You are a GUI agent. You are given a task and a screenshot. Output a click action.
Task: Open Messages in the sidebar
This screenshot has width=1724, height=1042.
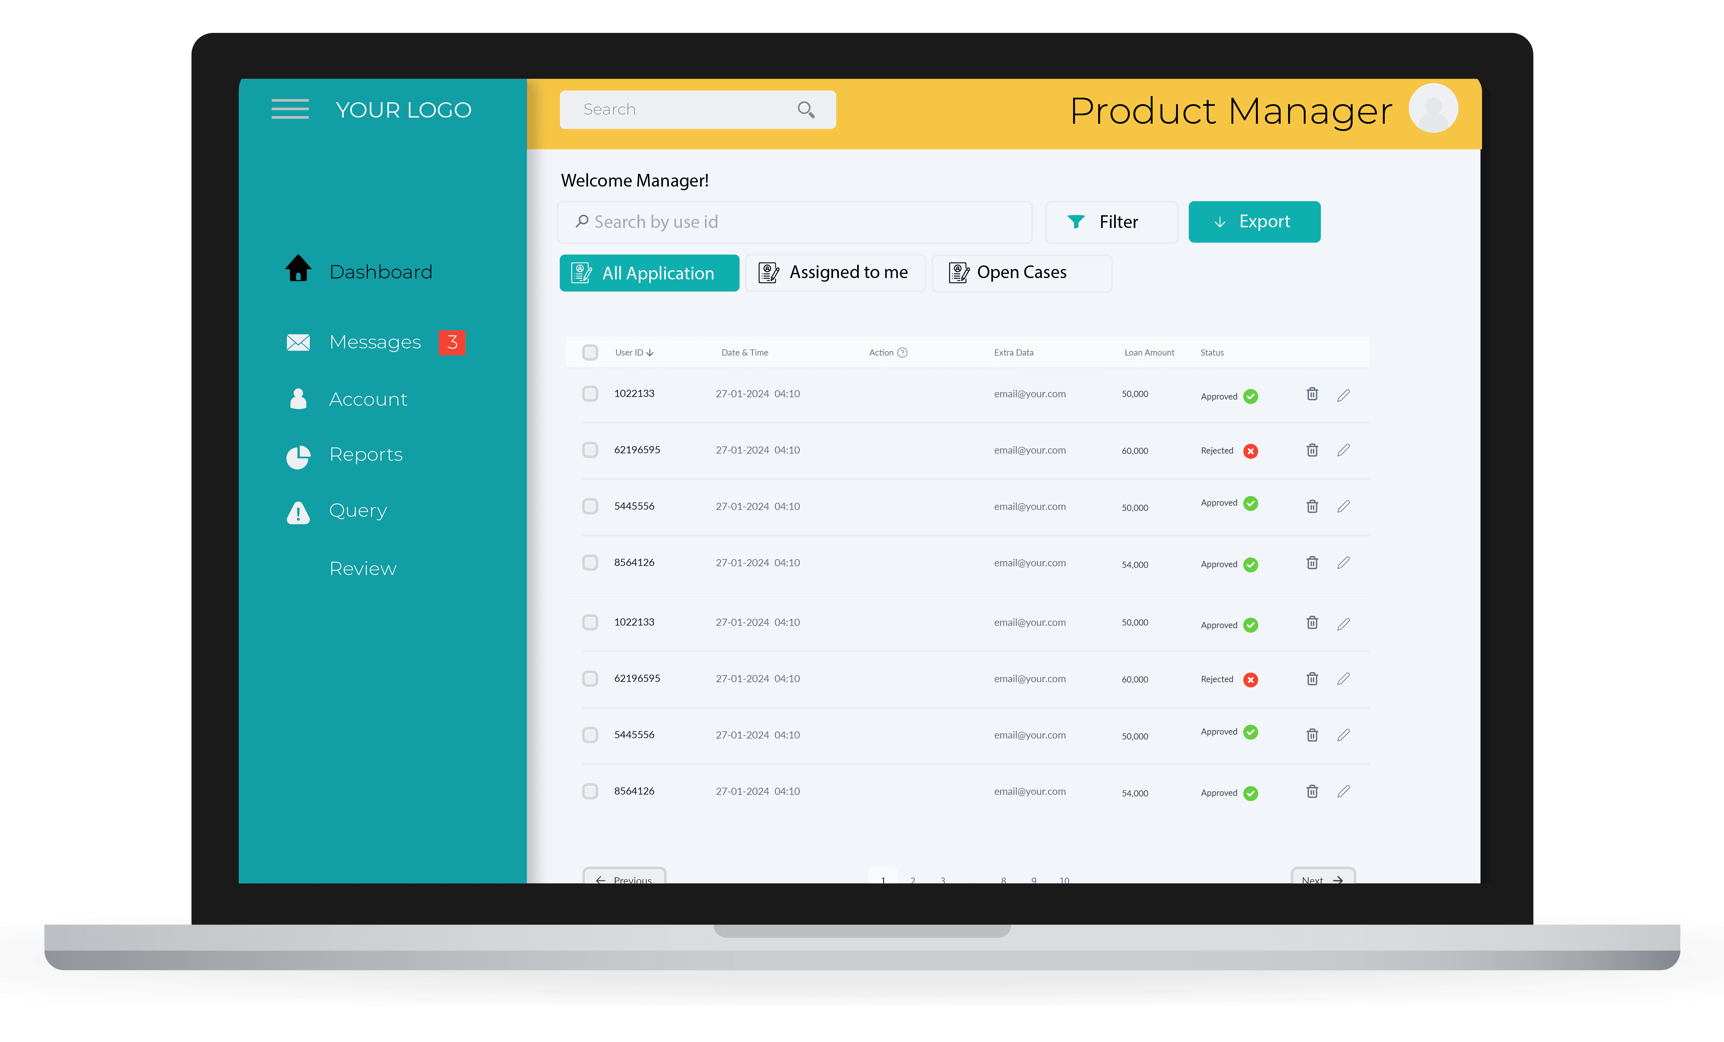(x=375, y=342)
